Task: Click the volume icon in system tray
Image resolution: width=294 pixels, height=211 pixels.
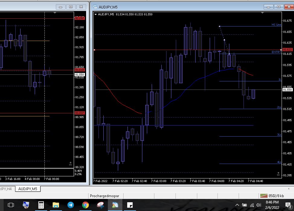Action: tap(258, 205)
